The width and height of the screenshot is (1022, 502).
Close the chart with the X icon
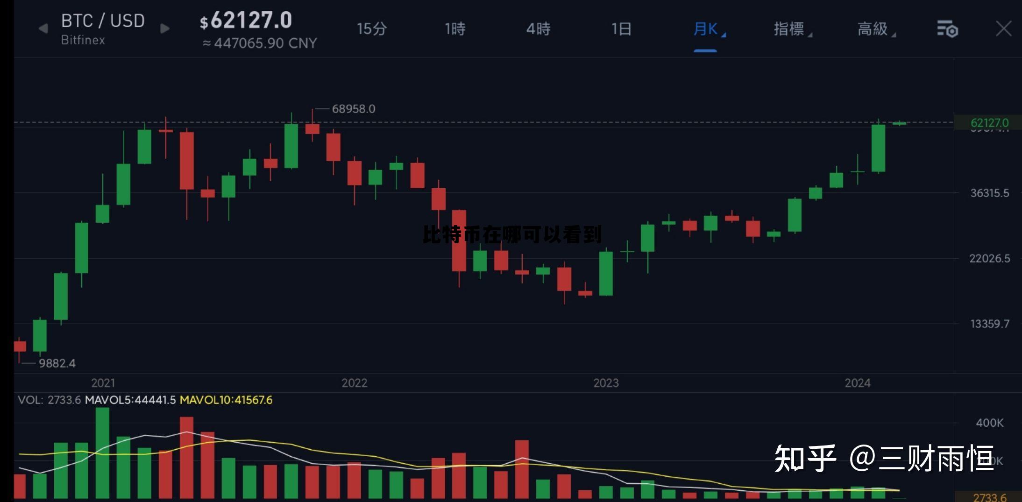(1003, 29)
